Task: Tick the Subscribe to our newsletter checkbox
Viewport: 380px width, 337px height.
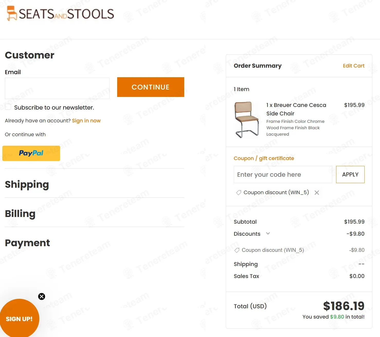Action: [x=8, y=107]
